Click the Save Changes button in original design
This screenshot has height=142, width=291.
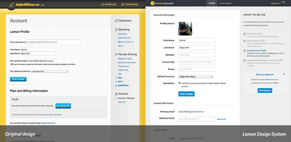click(x=18, y=79)
